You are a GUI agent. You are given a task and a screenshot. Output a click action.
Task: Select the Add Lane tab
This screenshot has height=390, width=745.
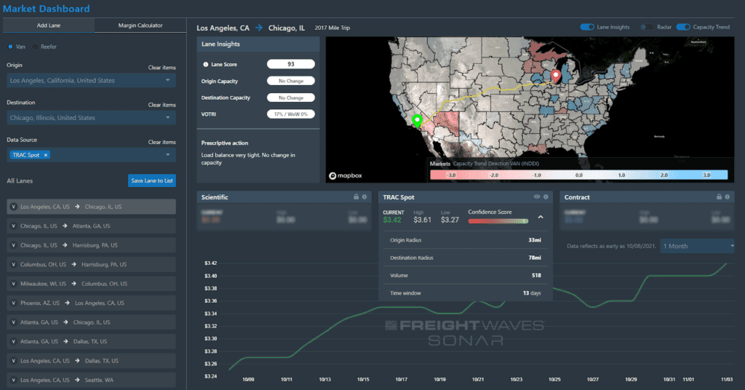(x=48, y=25)
